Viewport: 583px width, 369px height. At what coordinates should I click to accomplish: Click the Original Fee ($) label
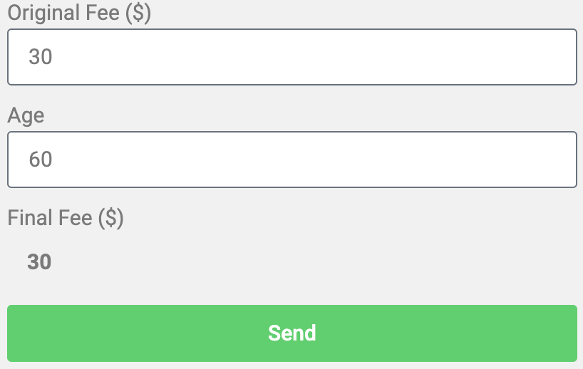pos(79,13)
